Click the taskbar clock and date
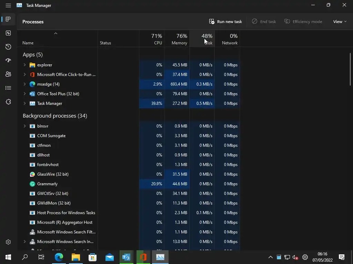The height and width of the screenshot is (264, 353). point(322,257)
